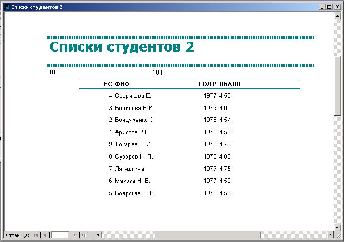Maximize the Списки студентов 2 window
The height and width of the screenshot is (242, 345).
330,7
